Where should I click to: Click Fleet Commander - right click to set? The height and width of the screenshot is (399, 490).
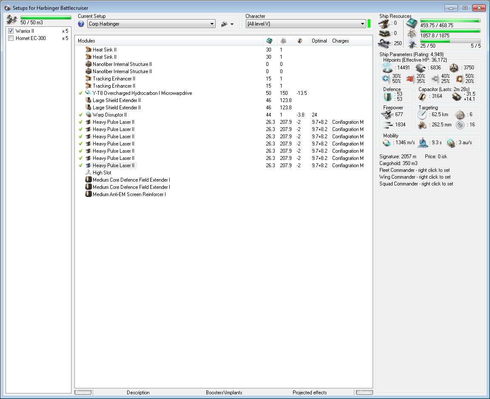414,170
